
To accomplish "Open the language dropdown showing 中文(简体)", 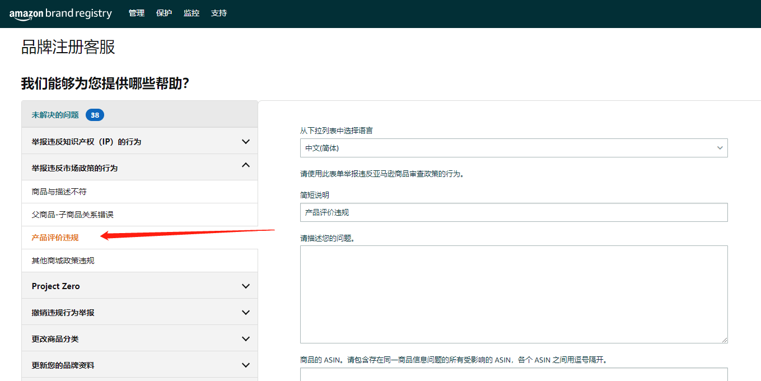I will click(513, 148).
